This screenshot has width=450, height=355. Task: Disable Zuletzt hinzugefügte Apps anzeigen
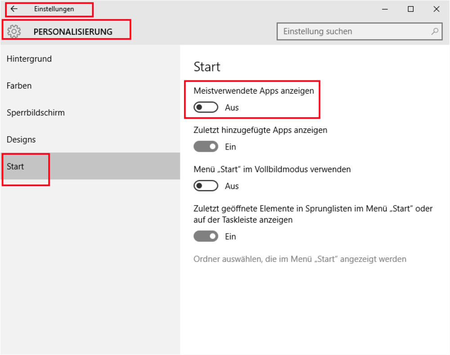pos(206,146)
